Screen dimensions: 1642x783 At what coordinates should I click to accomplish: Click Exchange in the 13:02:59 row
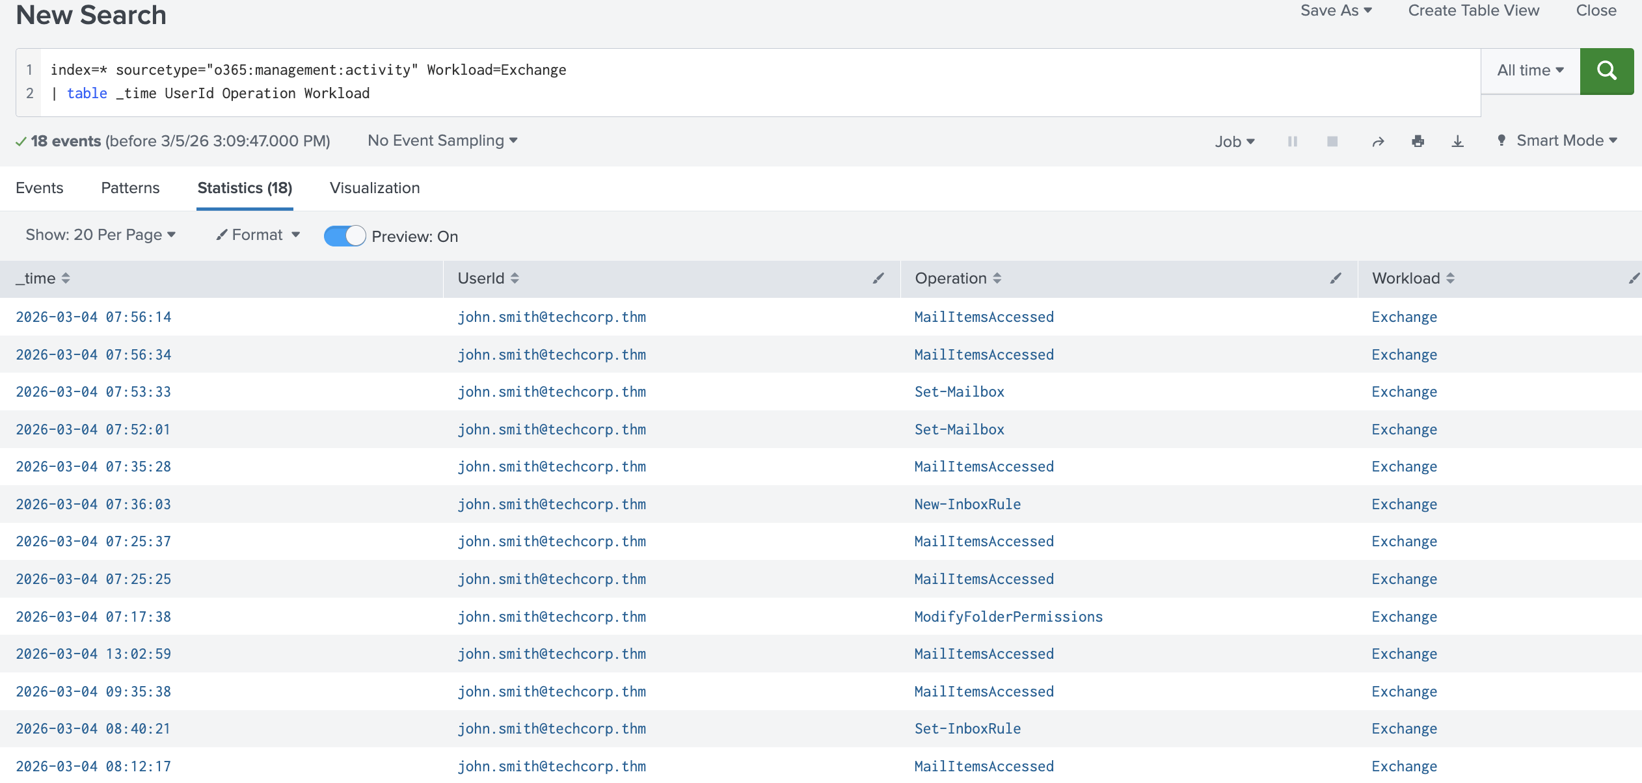pos(1405,654)
